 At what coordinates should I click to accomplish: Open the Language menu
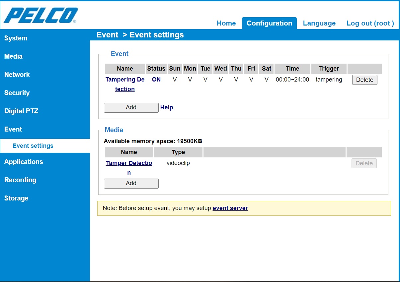pyautogui.click(x=319, y=23)
